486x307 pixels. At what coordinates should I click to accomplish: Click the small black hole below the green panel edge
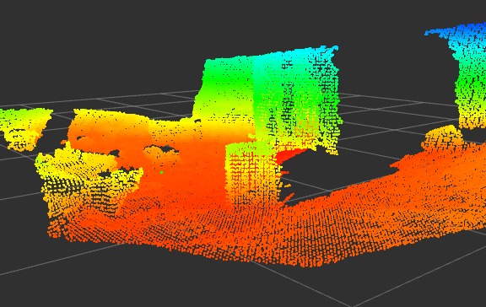(x=197, y=121)
